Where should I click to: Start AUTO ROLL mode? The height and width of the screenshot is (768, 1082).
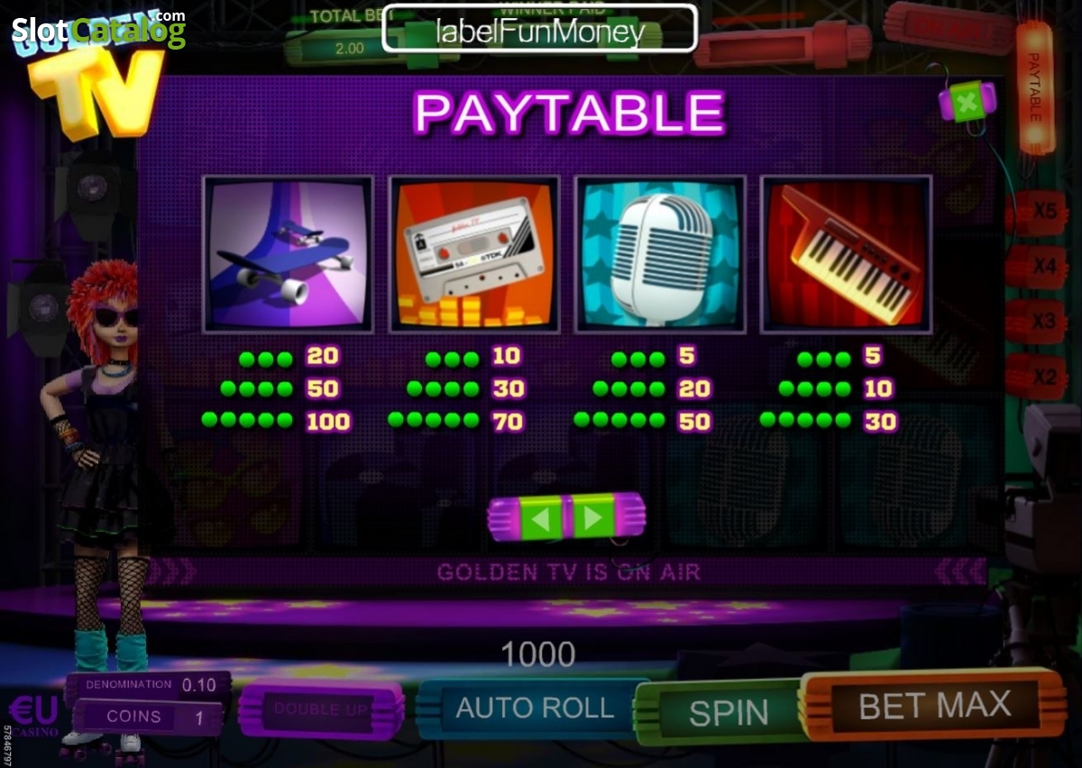[x=534, y=709]
